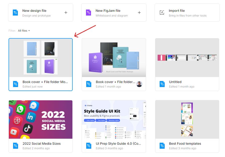The height and width of the screenshot is (157, 225).
Task: Click the '2022 Social Media Sizes' file name
Action: pos(42,143)
